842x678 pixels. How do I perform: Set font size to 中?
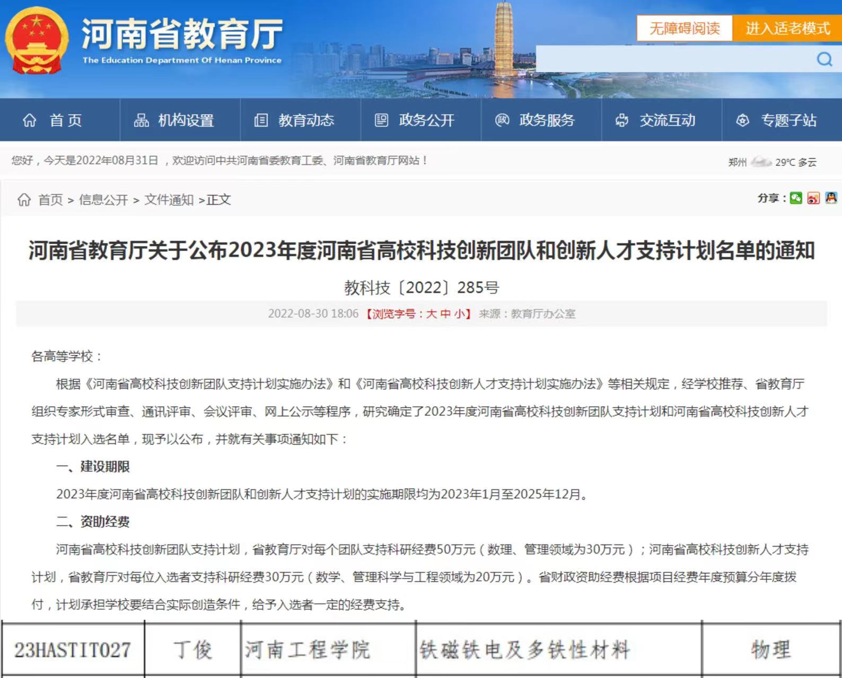tap(445, 314)
